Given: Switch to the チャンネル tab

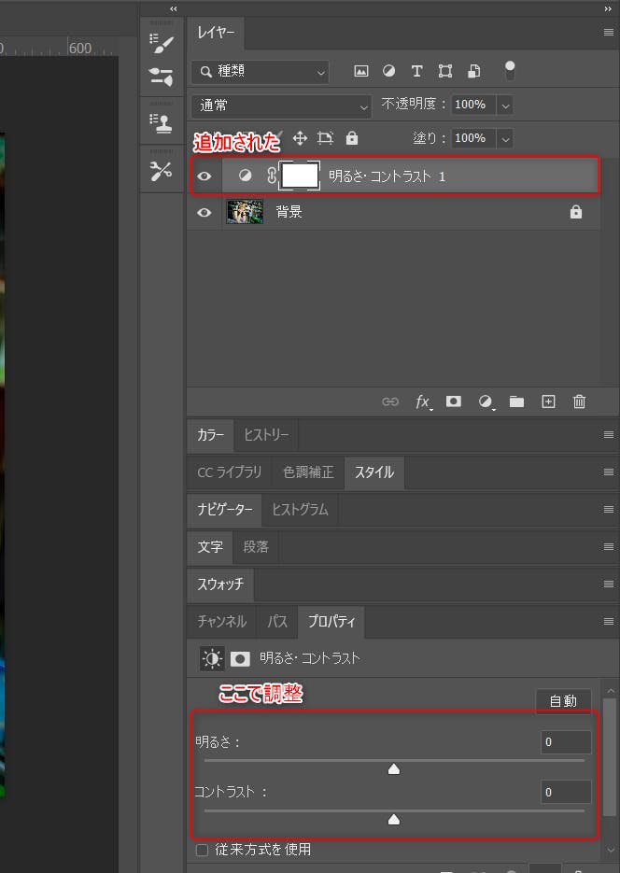Looking at the screenshot, I should click(x=221, y=621).
